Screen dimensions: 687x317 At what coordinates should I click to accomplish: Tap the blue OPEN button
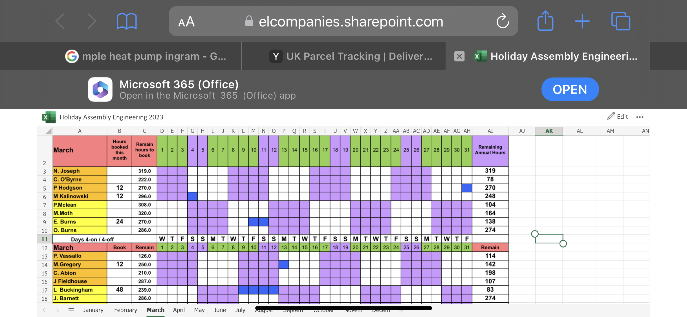tap(570, 90)
